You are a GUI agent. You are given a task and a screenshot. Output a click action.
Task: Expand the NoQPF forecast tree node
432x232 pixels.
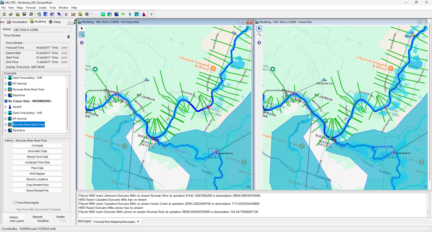6,107
